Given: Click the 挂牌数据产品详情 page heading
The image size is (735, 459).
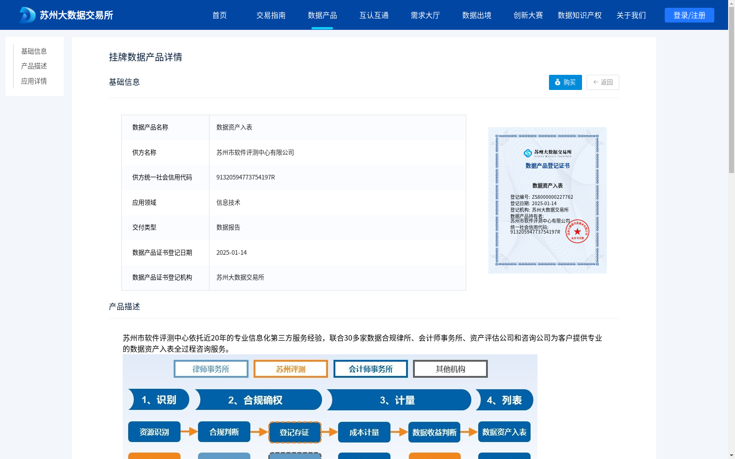Looking at the screenshot, I should pos(146,57).
